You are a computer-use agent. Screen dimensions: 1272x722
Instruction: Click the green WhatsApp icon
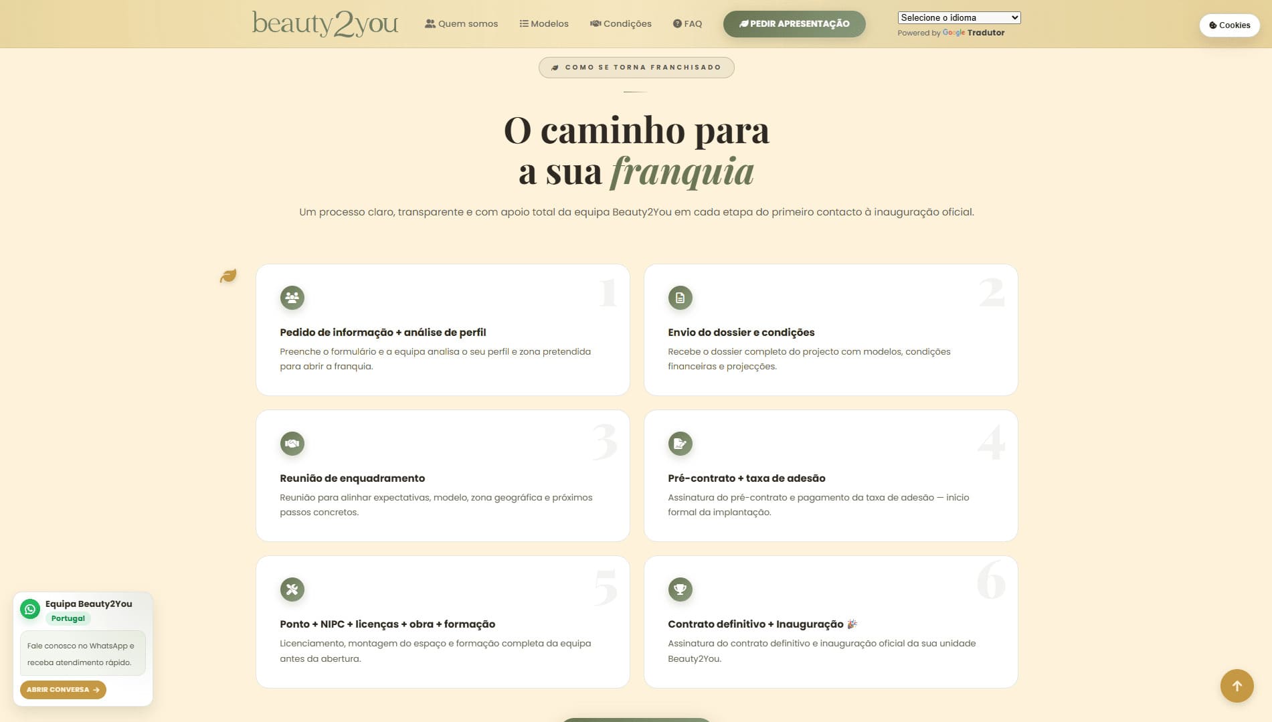30,609
